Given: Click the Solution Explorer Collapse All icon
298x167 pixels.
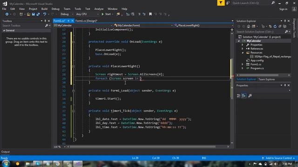Looking at the screenshot, I should click(x=280, y=26).
